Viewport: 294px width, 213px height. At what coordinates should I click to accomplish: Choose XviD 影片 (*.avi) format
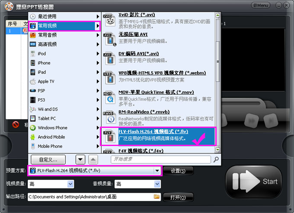(137, 15)
